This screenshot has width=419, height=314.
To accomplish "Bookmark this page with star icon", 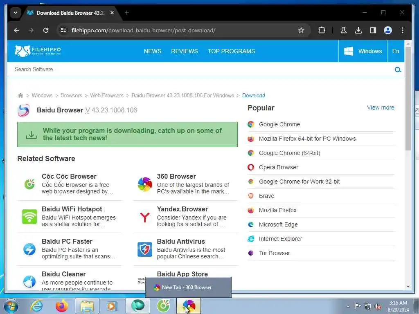I will pos(301,30).
